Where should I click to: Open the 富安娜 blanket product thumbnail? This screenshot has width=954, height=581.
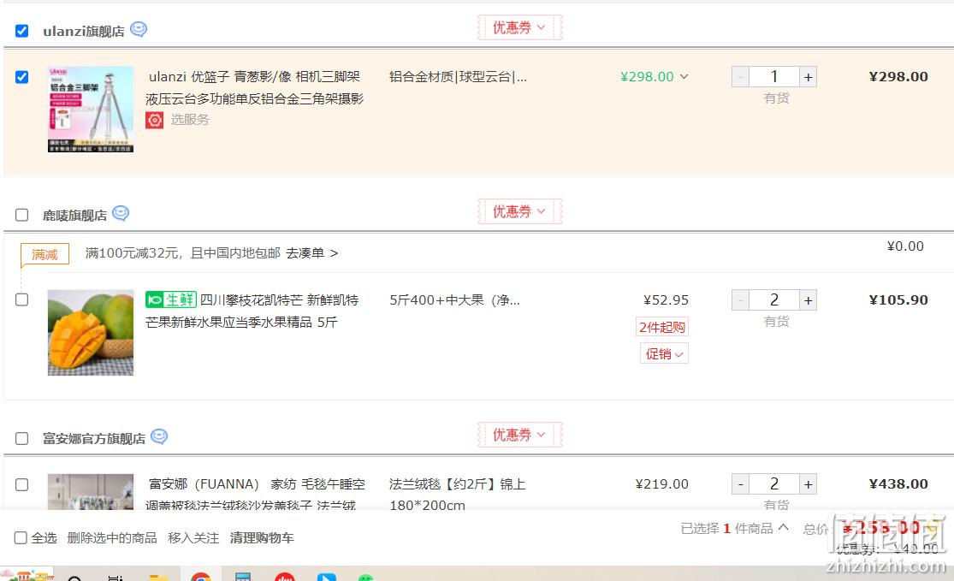[x=91, y=491]
